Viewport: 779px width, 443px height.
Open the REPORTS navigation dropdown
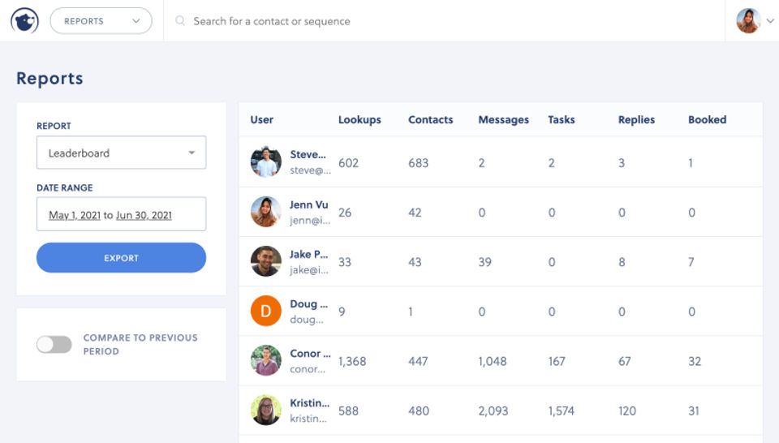(x=101, y=21)
